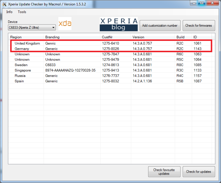Click the Xperia blog logo
221x183 pixels.
click(x=119, y=24)
